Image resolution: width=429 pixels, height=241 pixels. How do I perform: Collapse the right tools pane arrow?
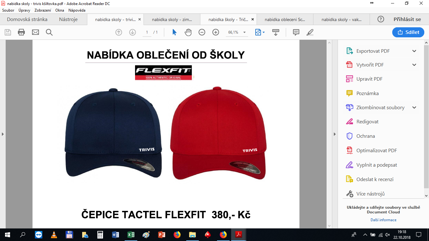(x=335, y=134)
